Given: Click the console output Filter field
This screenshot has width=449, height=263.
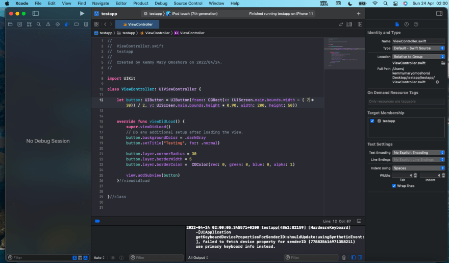Looking at the screenshot, I should pyautogui.click(x=311, y=257).
